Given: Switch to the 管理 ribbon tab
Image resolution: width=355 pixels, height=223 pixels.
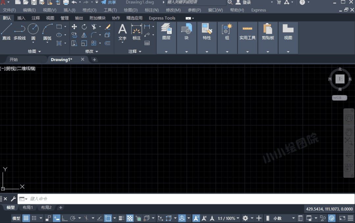Looking at the screenshot, I should point(64,18).
